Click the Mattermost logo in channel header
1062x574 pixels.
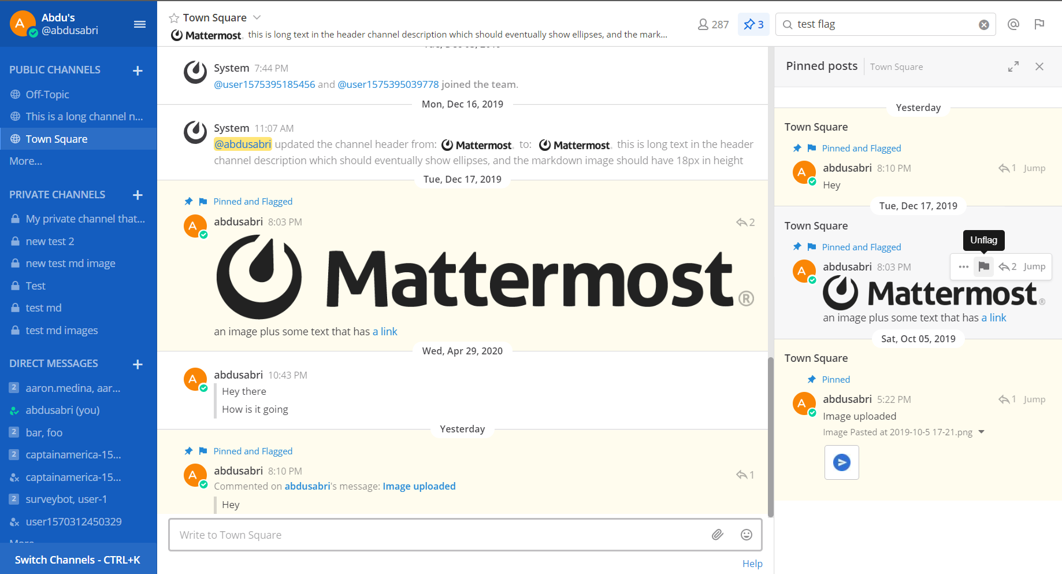tap(206, 35)
